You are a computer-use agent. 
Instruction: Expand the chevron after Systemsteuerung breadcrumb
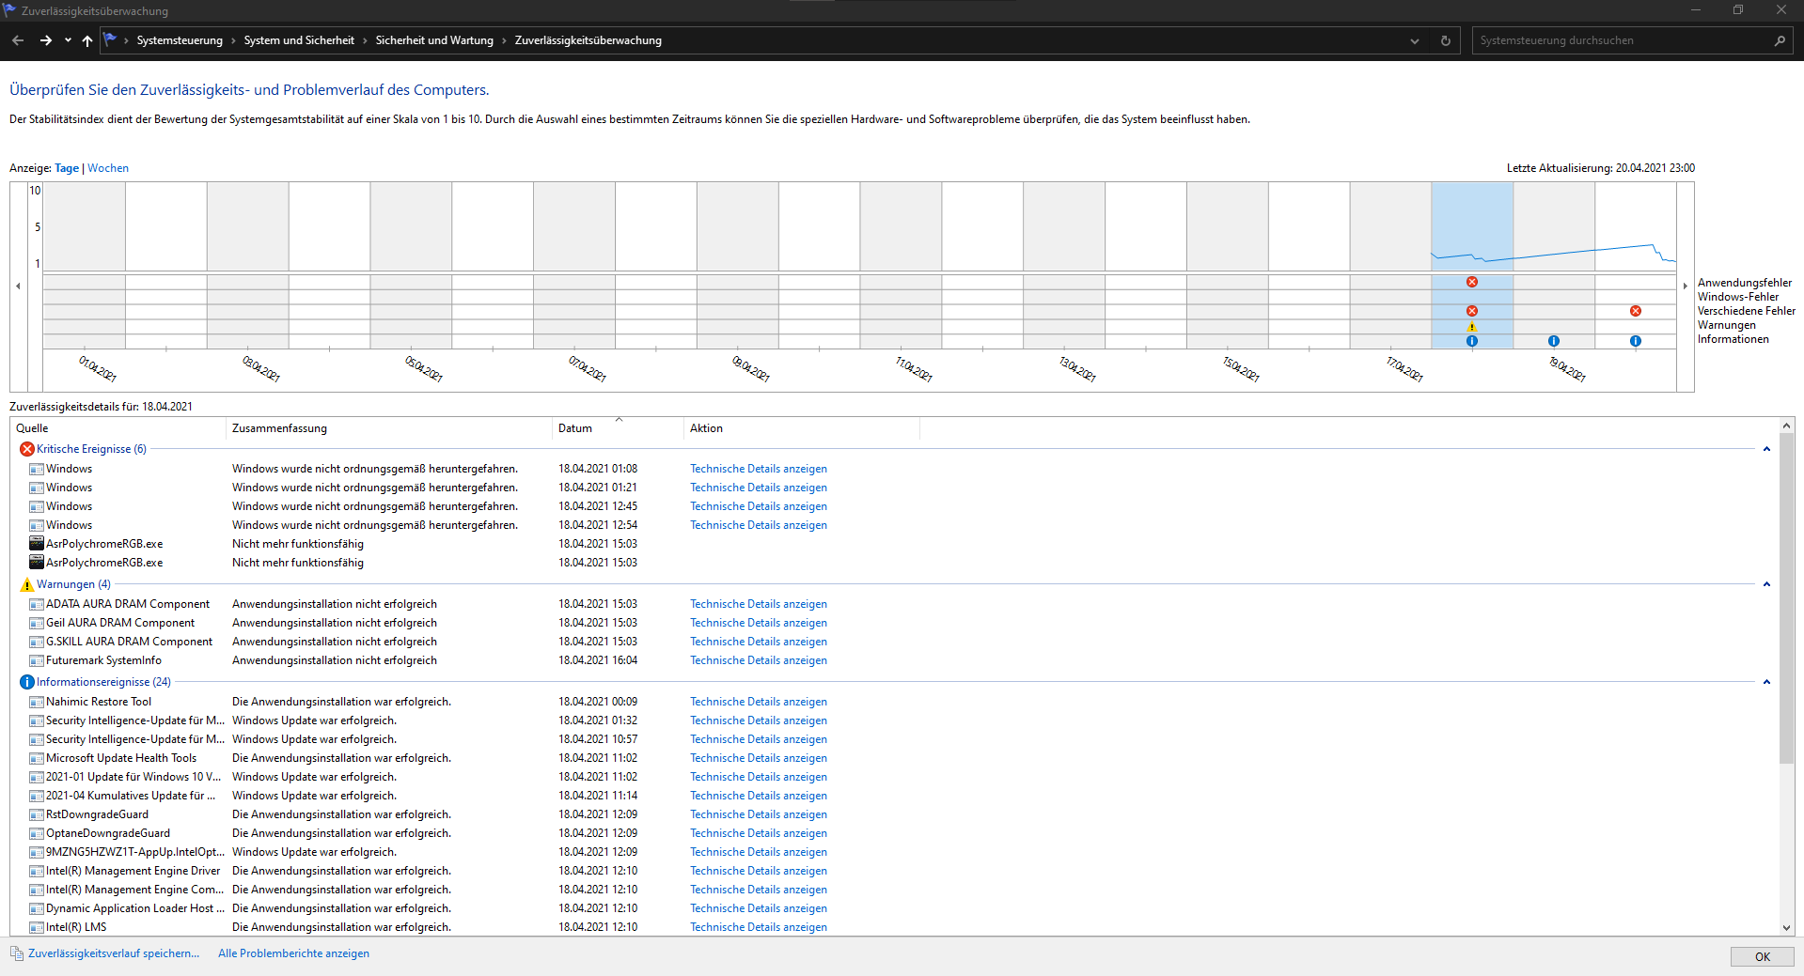(x=233, y=40)
